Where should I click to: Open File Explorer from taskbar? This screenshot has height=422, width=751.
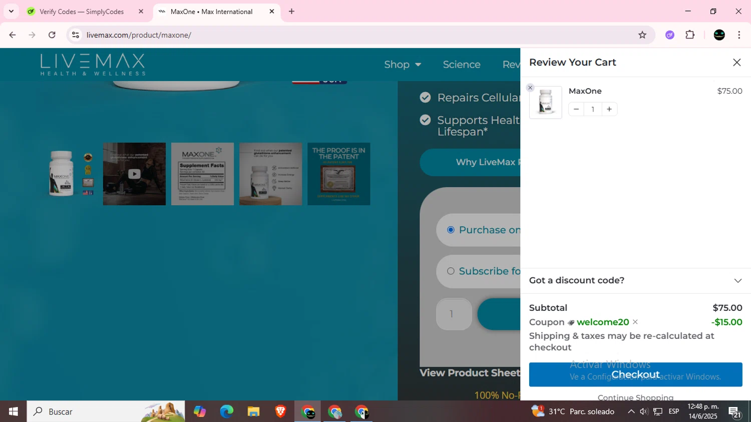tap(253, 411)
